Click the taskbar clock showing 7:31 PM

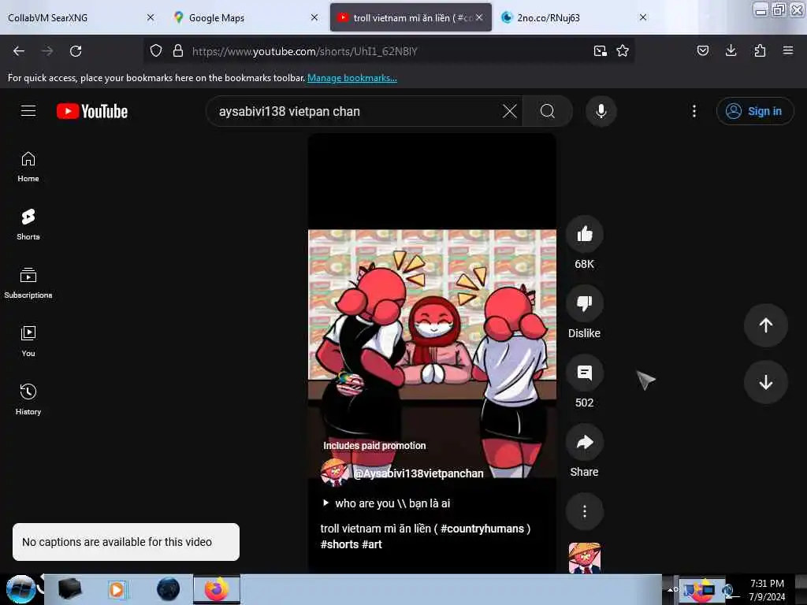point(767,590)
